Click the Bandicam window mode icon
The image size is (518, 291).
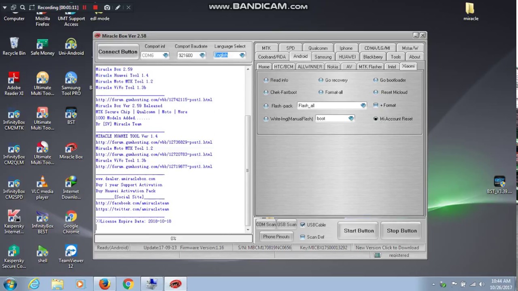[x=13, y=7]
